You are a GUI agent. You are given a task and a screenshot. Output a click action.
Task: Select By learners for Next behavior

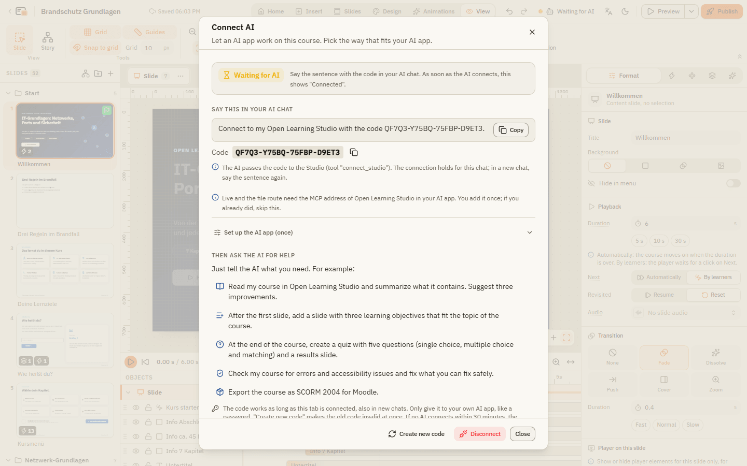click(x=713, y=278)
